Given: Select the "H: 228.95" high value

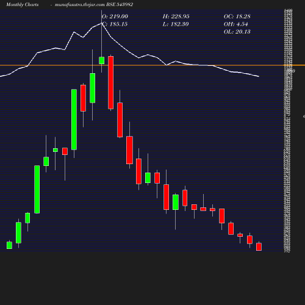Looking at the screenshot, I should click(176, 16).
